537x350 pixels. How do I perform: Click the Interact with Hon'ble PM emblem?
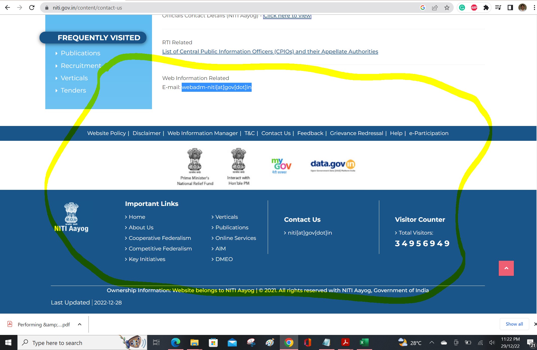click(x=239, y=166)
